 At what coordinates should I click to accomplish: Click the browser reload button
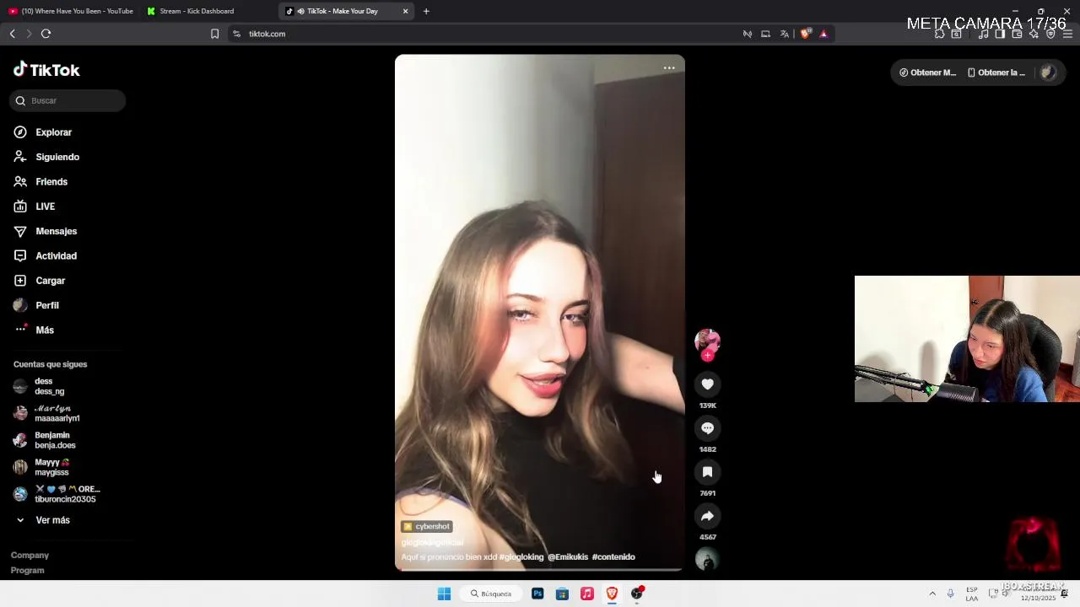click(x=46, y=34)
